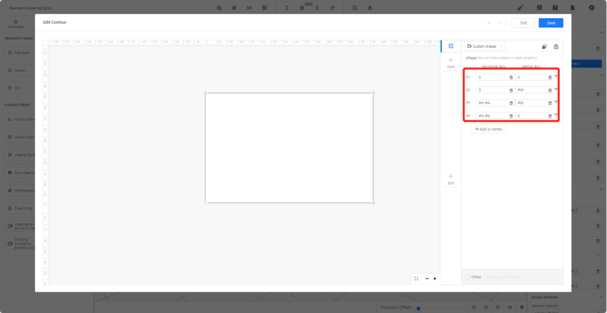Add a Hole from the side strip

pyautogui.click(x=451, y=62)
